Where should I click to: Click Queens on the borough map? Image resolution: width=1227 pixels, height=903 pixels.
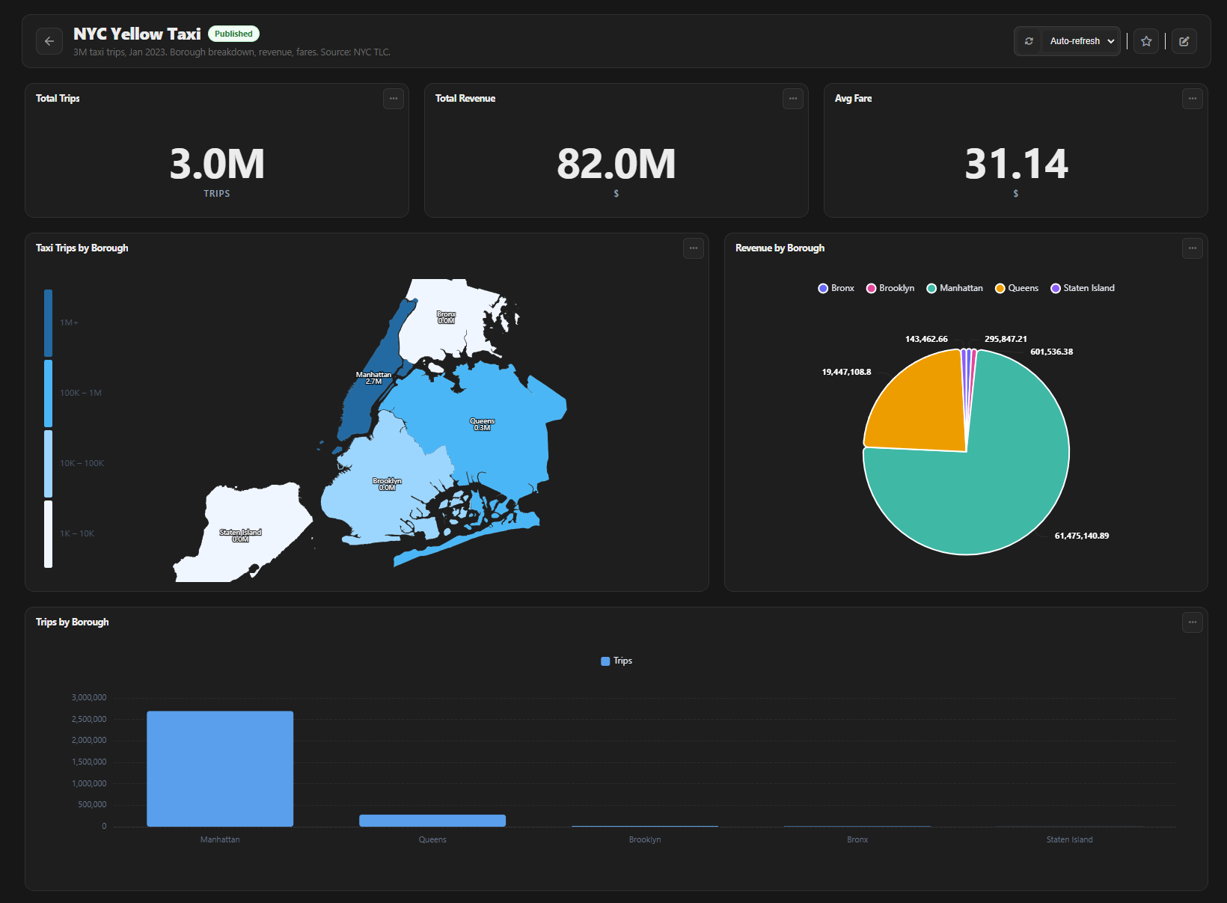(x=483, y=425)
